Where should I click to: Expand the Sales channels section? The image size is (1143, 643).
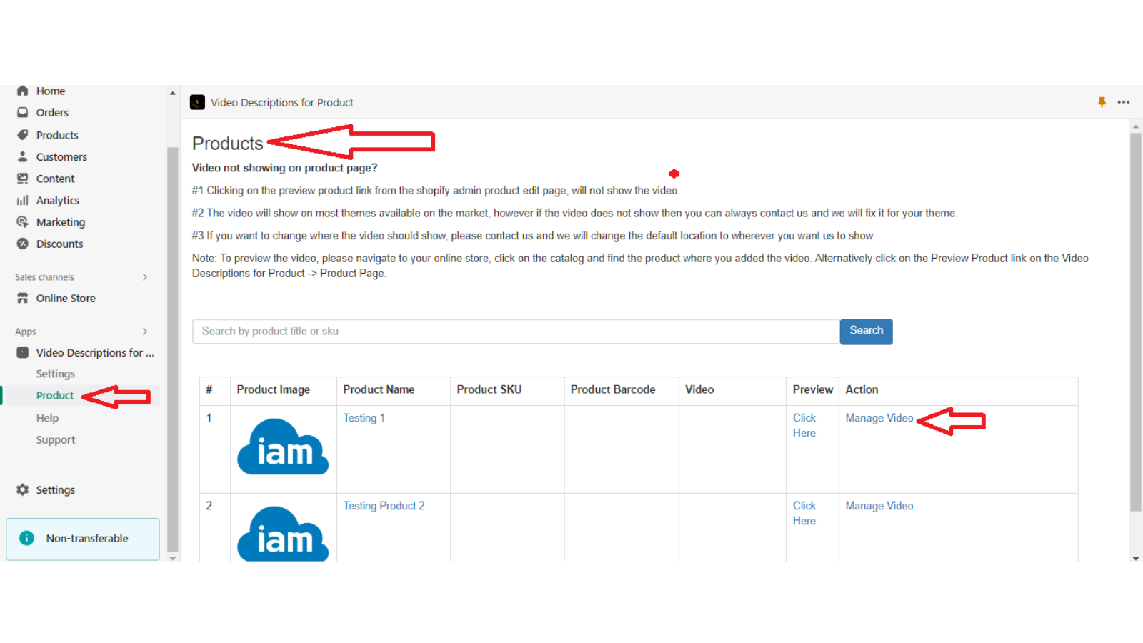[145, 276]
